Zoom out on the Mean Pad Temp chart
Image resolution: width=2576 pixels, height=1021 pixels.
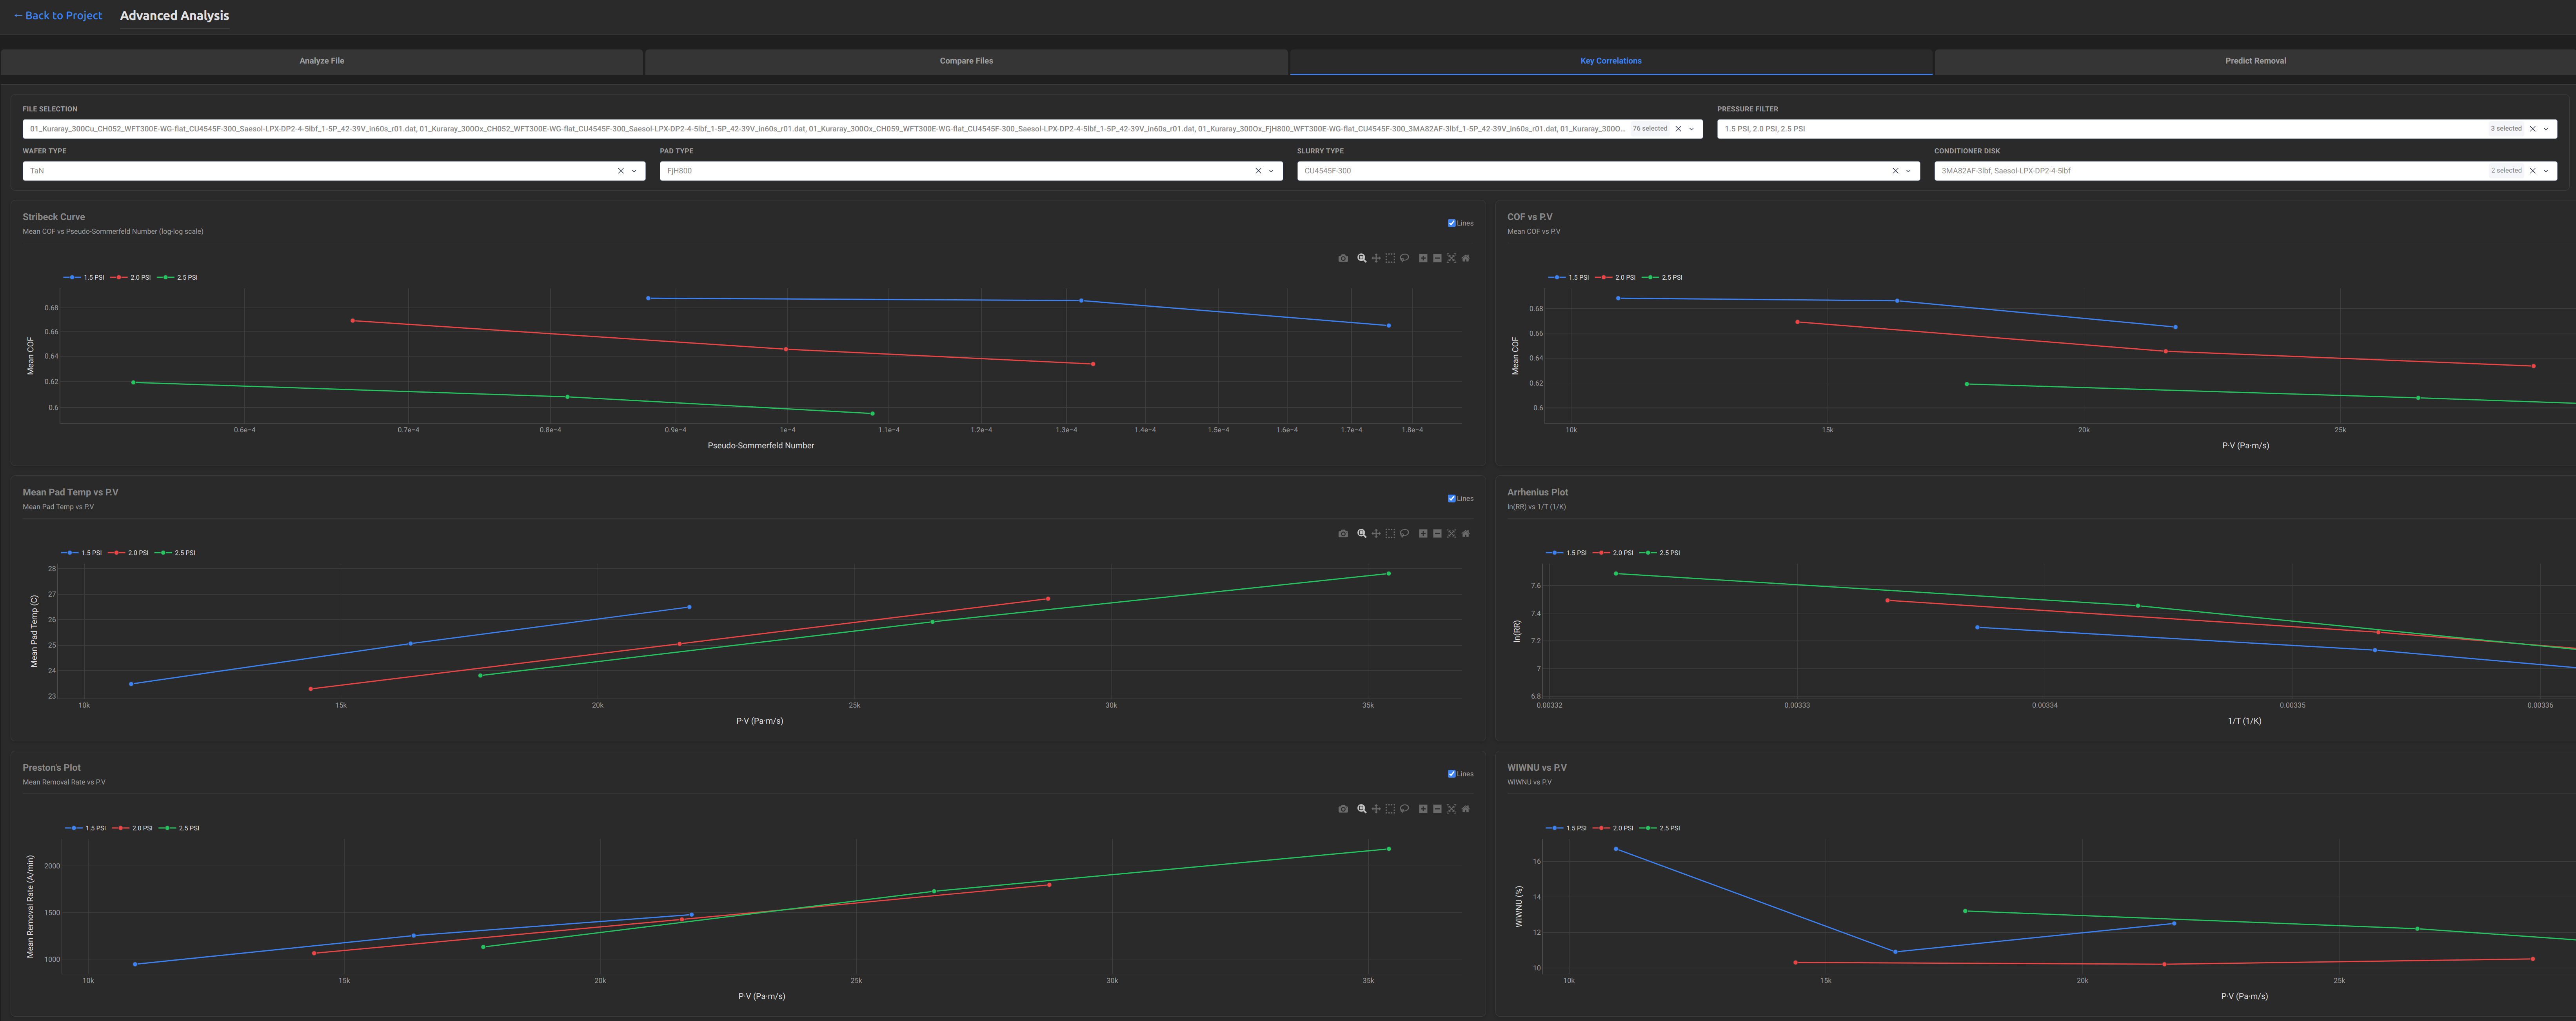[1437, 533]
